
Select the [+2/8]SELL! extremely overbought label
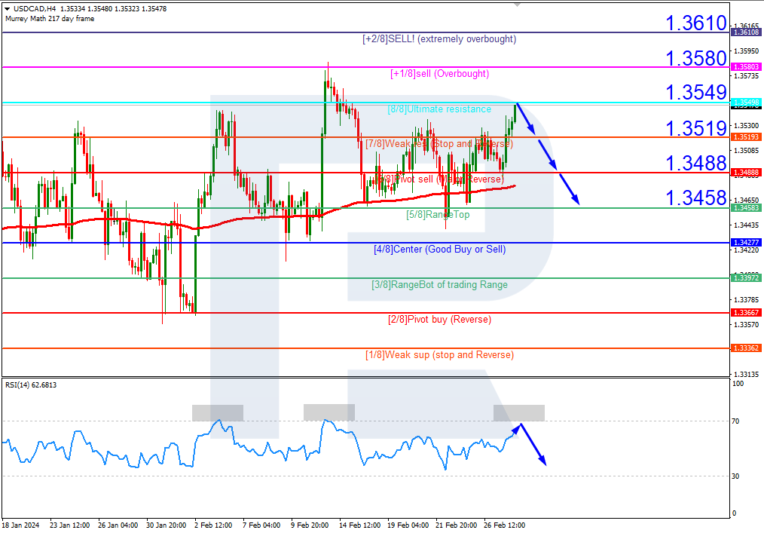tap(438, 38)
